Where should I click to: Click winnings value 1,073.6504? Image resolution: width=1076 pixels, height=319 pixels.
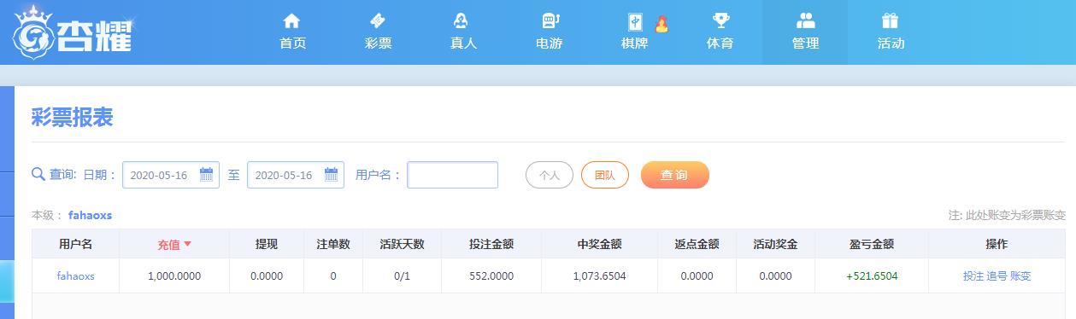point(599,275)
